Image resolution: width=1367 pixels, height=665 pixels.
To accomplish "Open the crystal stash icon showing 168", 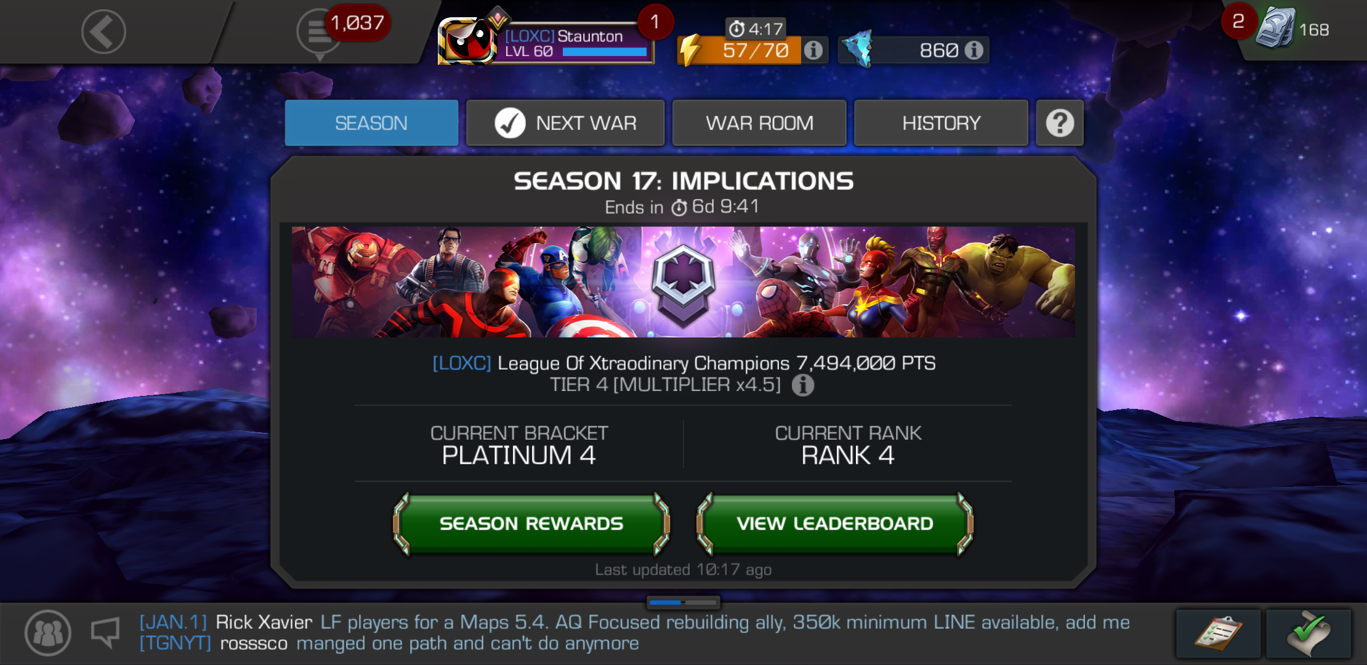I will point(1275,29).
